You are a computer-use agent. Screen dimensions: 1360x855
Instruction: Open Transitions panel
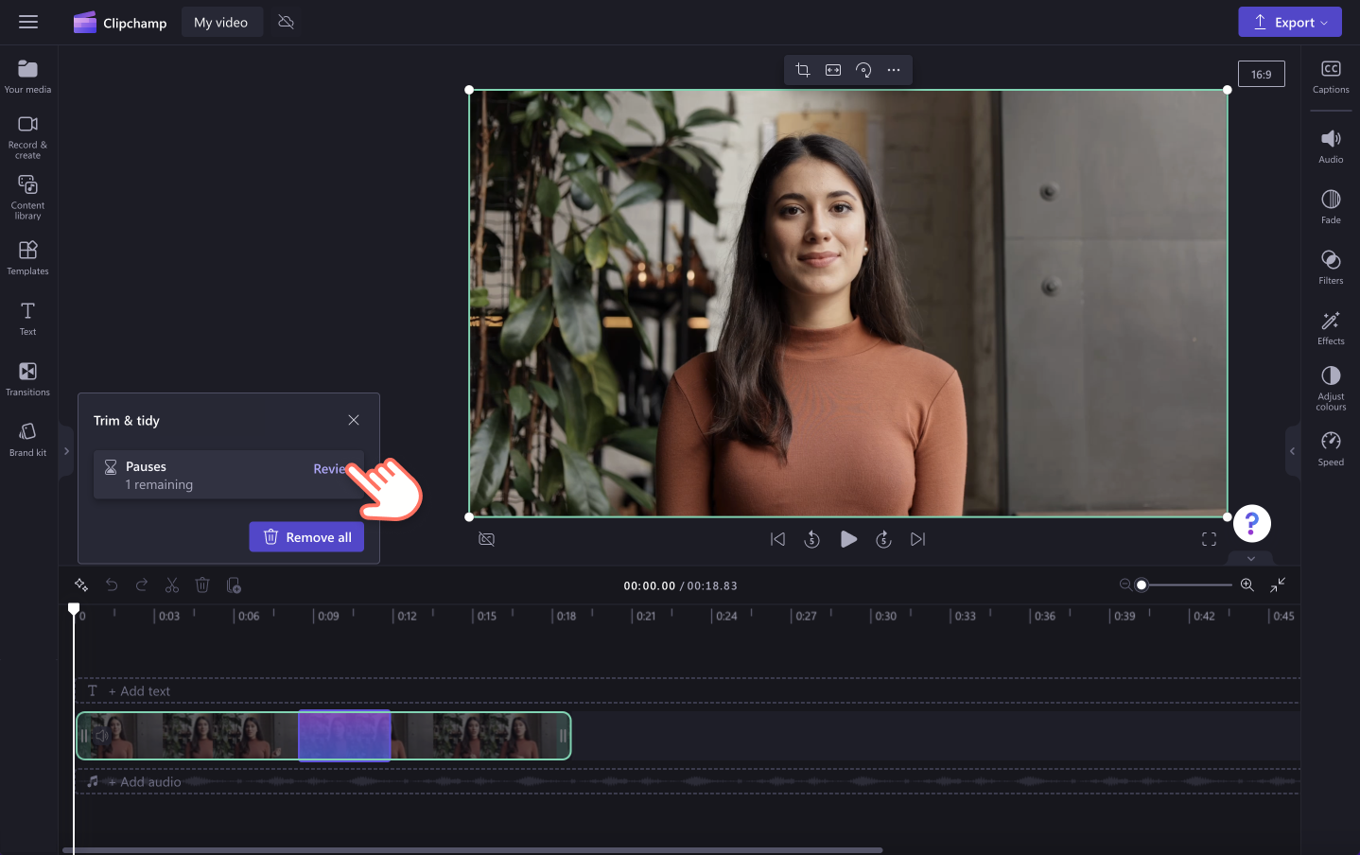click(27, 379)
